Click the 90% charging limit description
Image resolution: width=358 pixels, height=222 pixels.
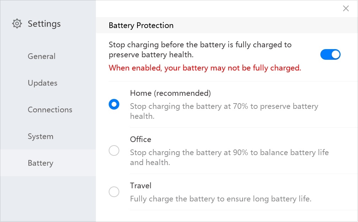point(229,157)
